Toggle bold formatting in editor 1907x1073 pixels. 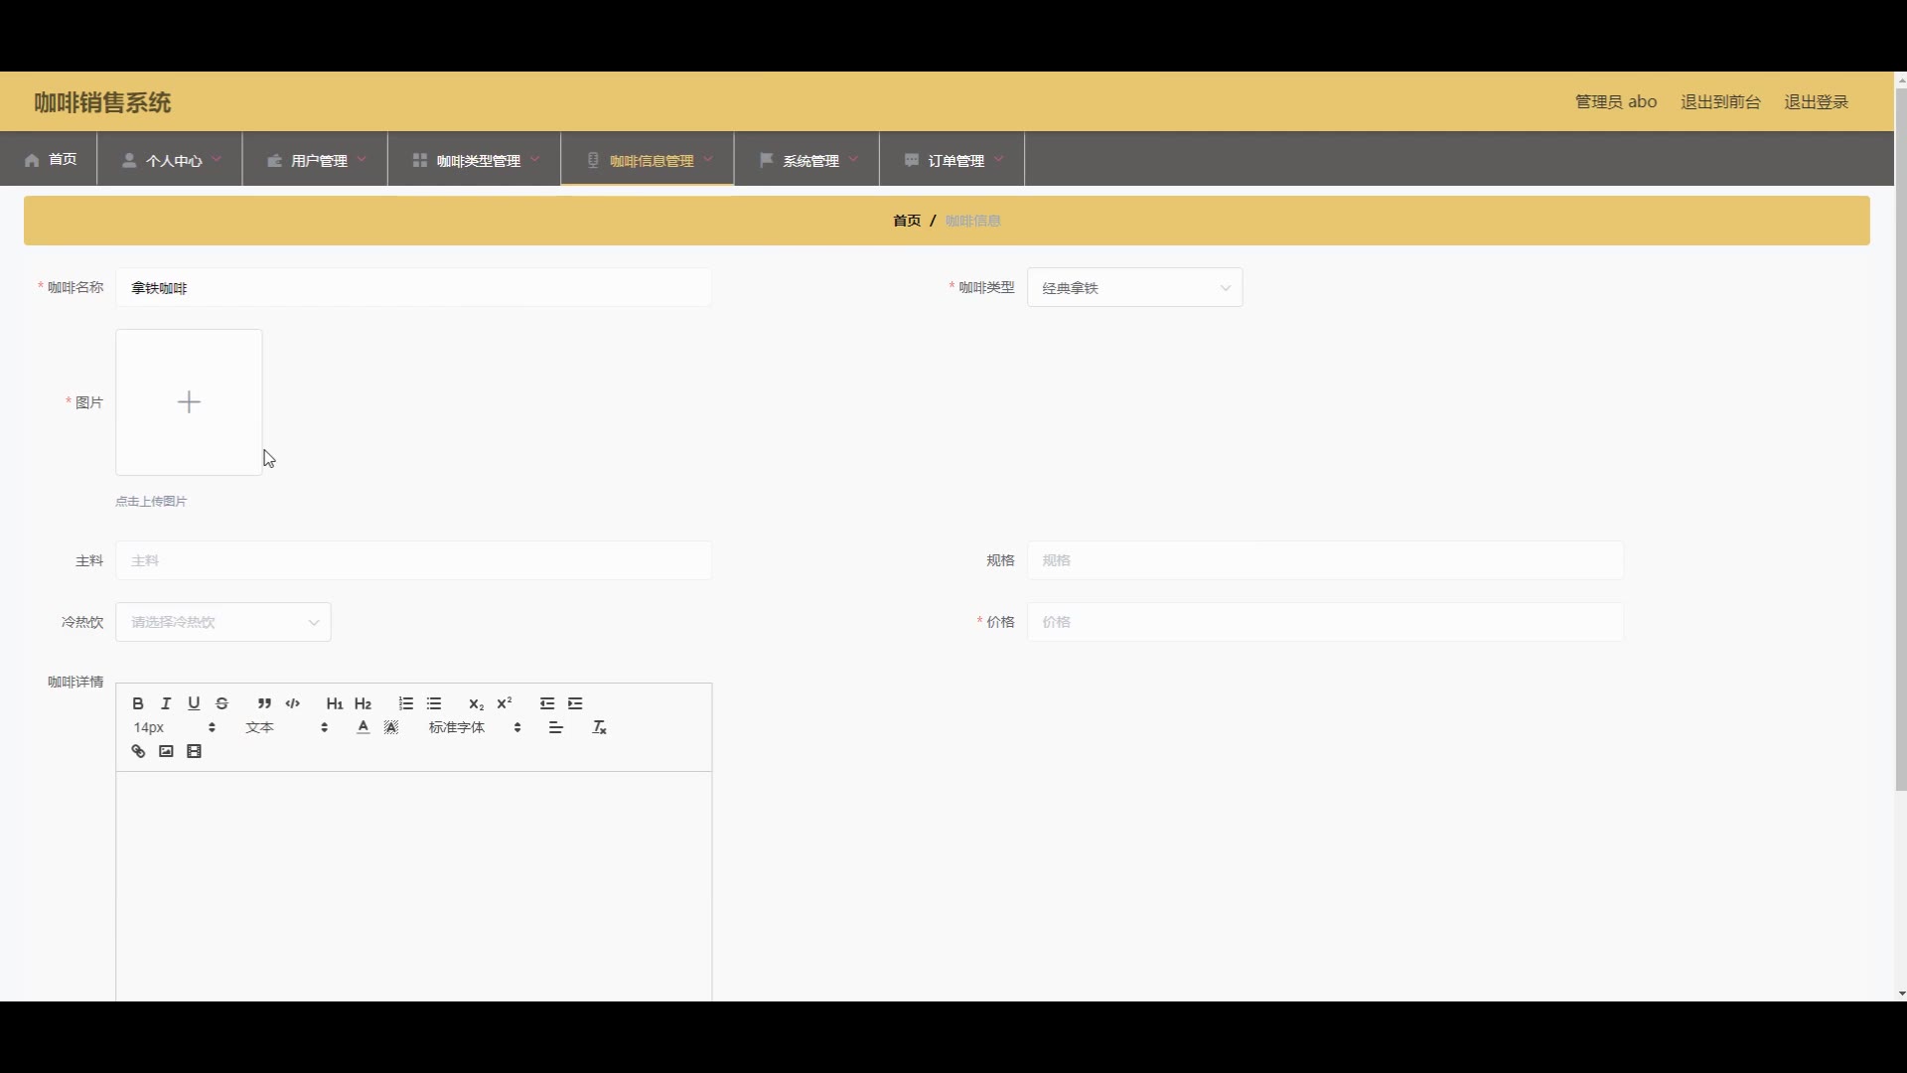(x=138, y=703)
